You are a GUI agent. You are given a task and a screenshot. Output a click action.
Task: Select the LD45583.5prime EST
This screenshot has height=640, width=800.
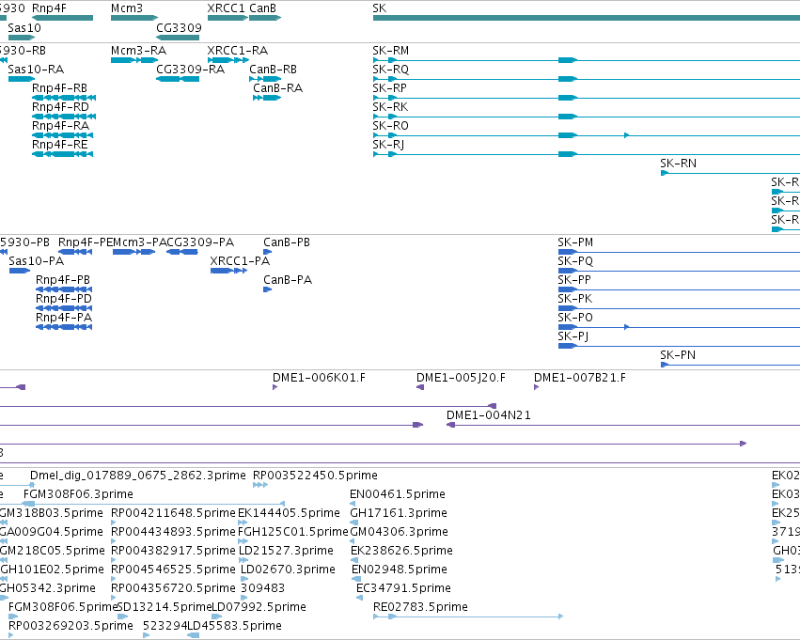coord(194,636)
